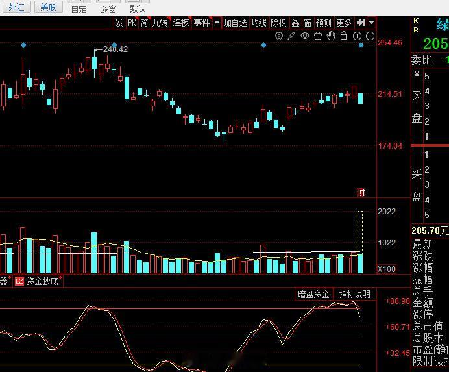Click the 窗 window button
This screenshot has width=449, height=372.
tap(308, 23)
